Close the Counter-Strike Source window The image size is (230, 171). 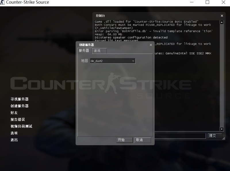[x=223, y=2]
